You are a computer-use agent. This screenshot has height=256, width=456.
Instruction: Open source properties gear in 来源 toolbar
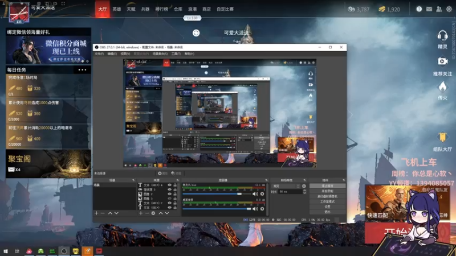153,213
